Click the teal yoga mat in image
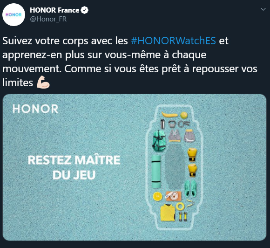270x248 pixels. [156, 172]
